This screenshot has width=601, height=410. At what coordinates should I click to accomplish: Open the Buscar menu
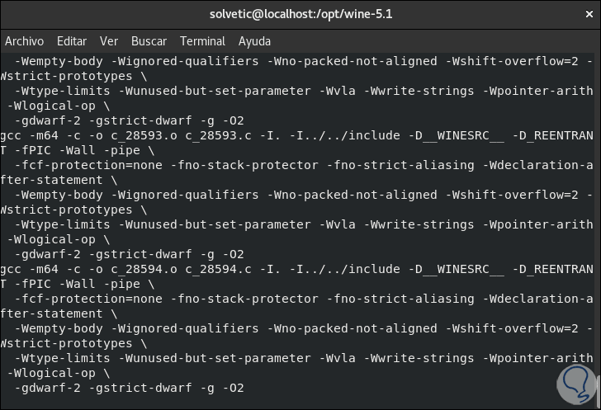pyautogui.click(x=149, y=40)
